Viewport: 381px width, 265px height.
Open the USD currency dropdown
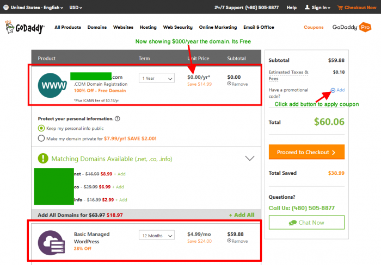pyautogui.click(x=76, y=8)
